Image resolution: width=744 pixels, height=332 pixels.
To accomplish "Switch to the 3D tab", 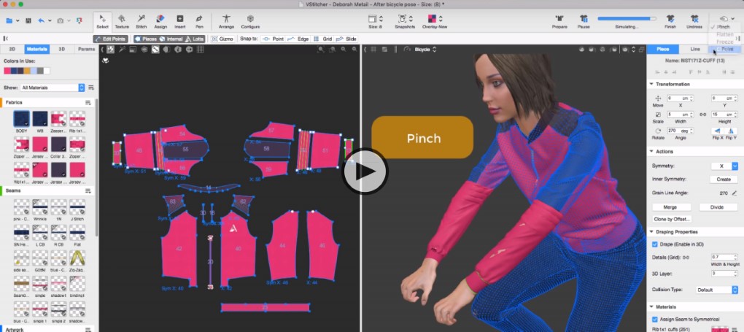I will pyautogui.click(x=62, y=50).
